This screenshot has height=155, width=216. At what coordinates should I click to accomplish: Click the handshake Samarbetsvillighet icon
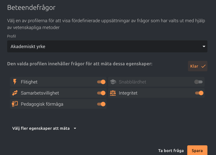[x=15, y=93]
